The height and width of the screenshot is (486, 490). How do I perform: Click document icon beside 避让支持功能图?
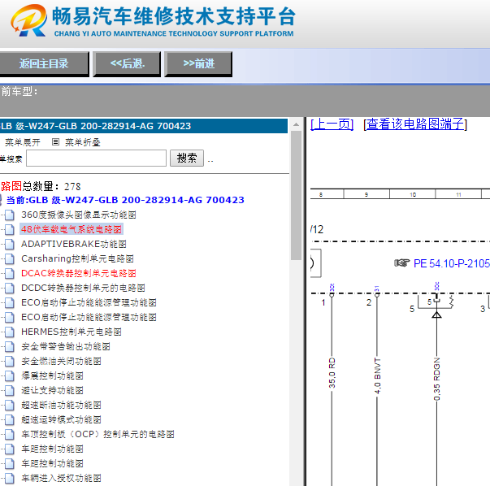(x=10, y=391)
